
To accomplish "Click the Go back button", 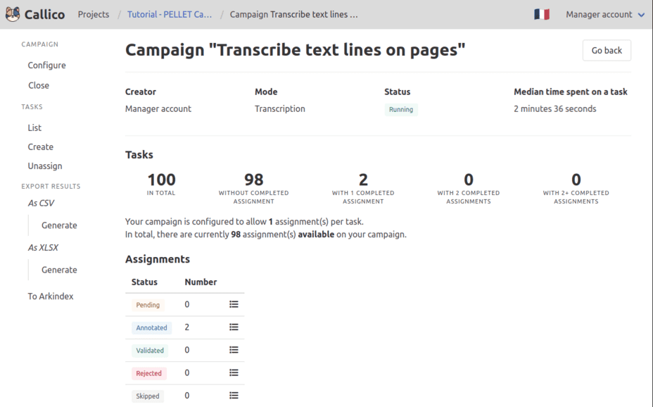I will 607,51.
